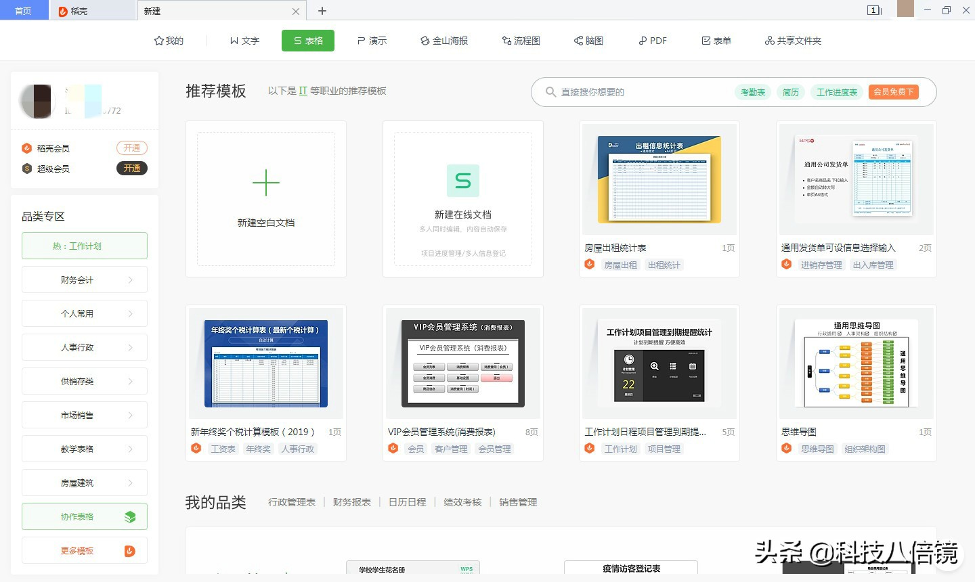This screenshot has height=582, width=975.
Task: Click the orange 会员免费下 button
Action: [893, 91]
